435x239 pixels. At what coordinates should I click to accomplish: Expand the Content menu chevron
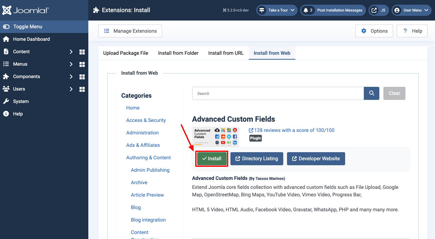pyautogui.click(x=71, y=52)
